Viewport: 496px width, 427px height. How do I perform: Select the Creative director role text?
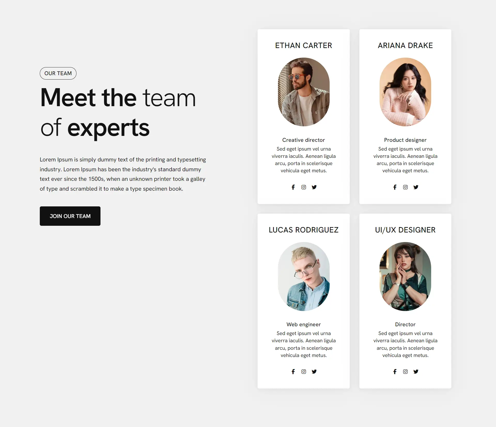303,140
